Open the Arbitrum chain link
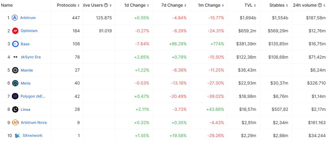Screen dimensions: 328x141 pyautogui.click(x=28, y=18)
